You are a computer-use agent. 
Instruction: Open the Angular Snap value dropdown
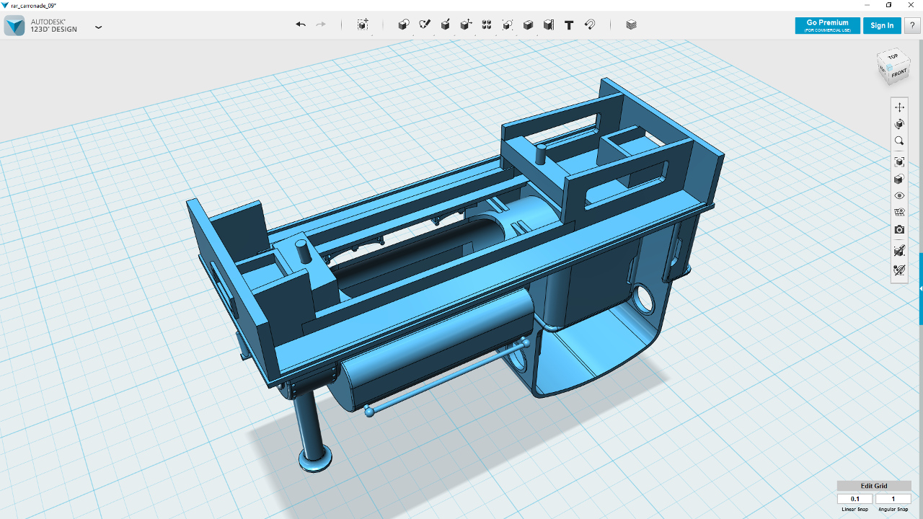click(x=893, y=499)
